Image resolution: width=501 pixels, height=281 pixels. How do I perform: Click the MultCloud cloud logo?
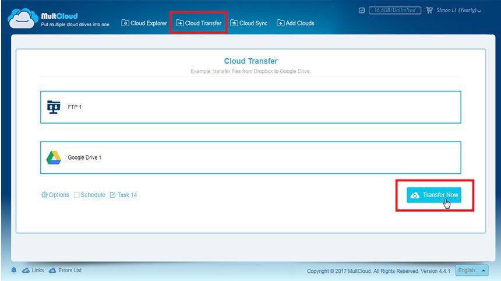21,18
